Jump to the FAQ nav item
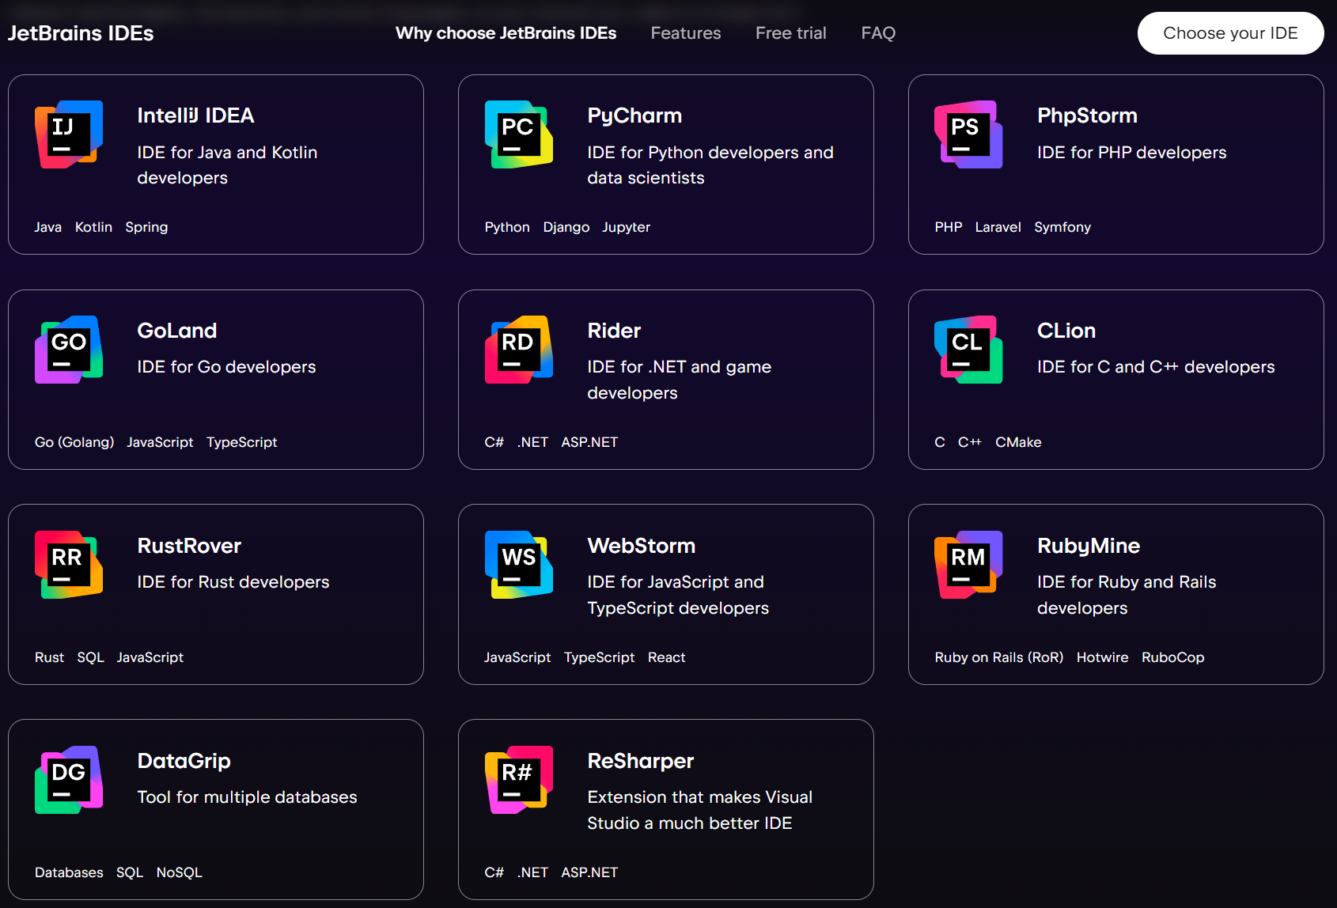This screenshot has width=1337, height=908. 878,33
